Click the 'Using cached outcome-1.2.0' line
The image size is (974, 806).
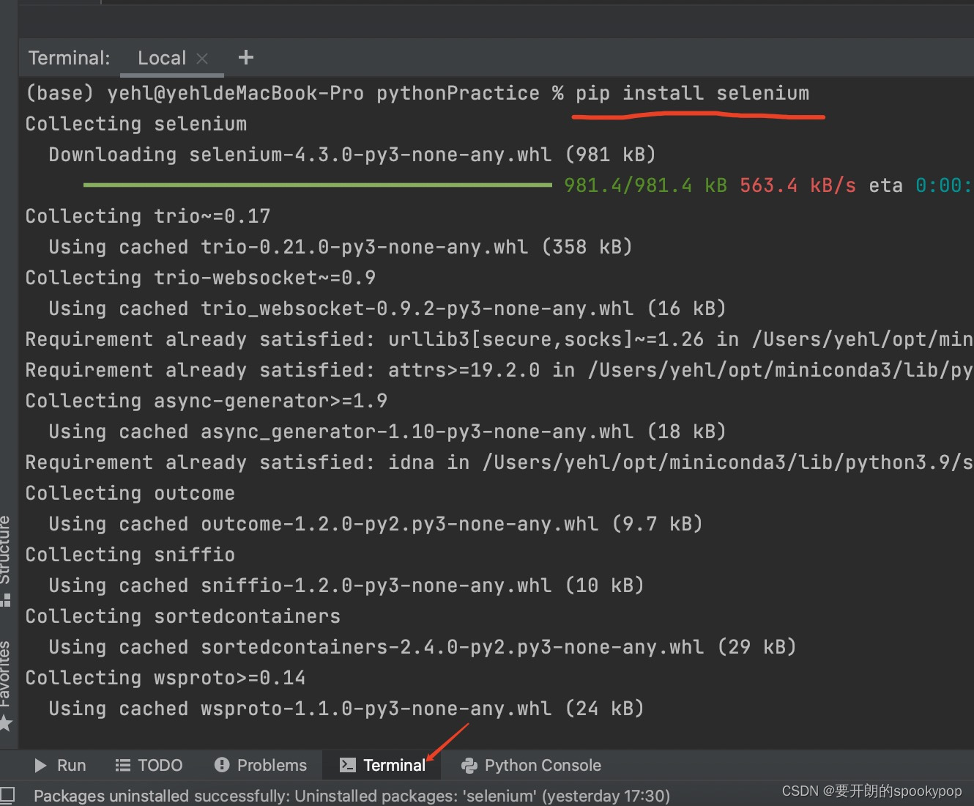[x=376, y=524]
